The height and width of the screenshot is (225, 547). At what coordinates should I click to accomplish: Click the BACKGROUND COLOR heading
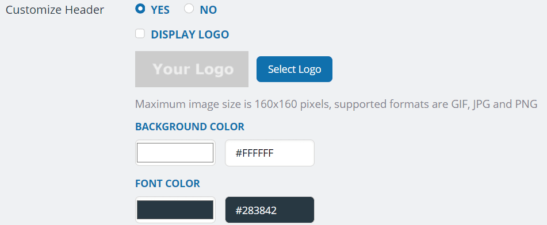[190, 126]
